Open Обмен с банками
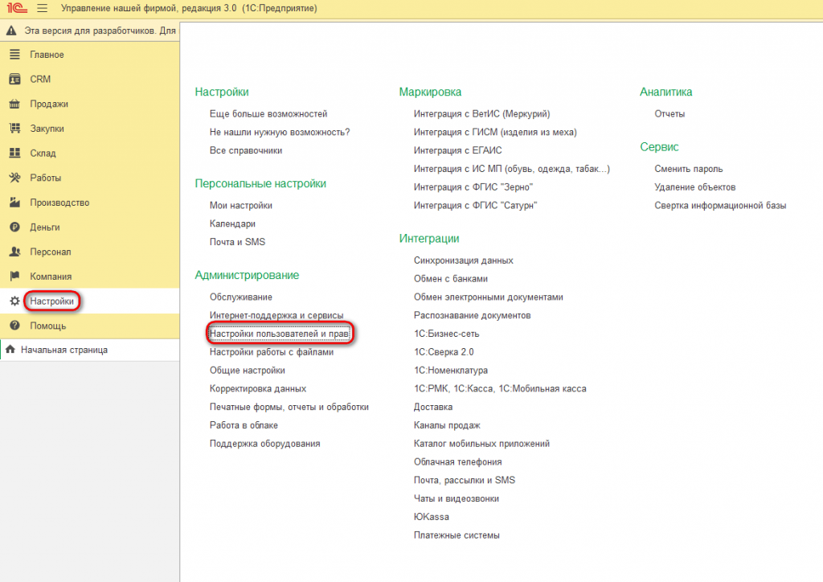This screenshot has height=582, width=823. click(451, 279)
